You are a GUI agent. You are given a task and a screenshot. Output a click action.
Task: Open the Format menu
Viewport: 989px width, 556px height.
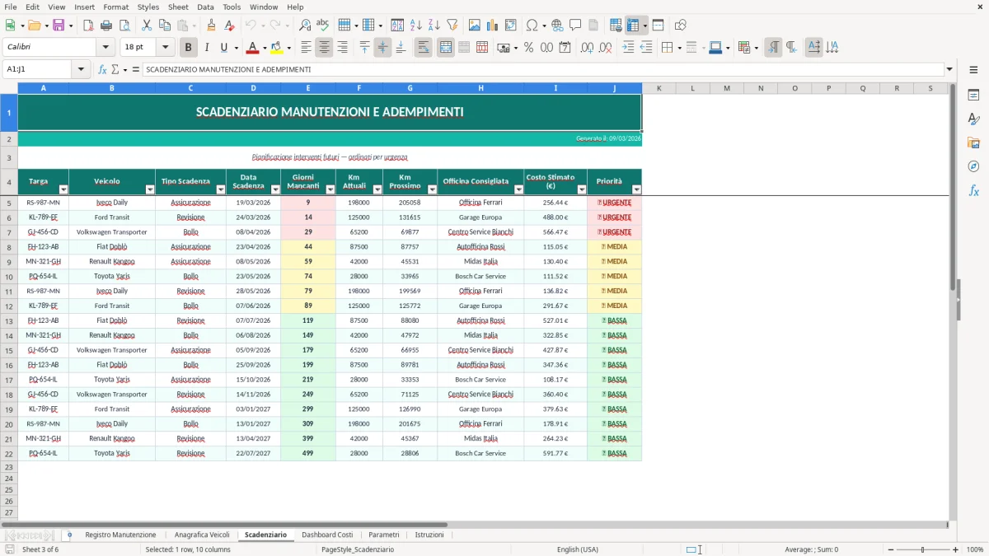tap(115, 7)
